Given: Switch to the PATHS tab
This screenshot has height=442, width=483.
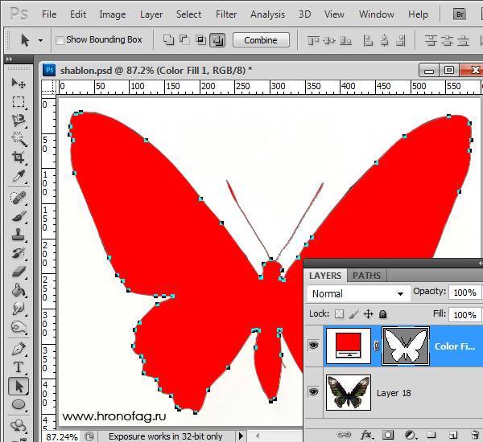Looking at the screenshot, I should click(366, 276).
